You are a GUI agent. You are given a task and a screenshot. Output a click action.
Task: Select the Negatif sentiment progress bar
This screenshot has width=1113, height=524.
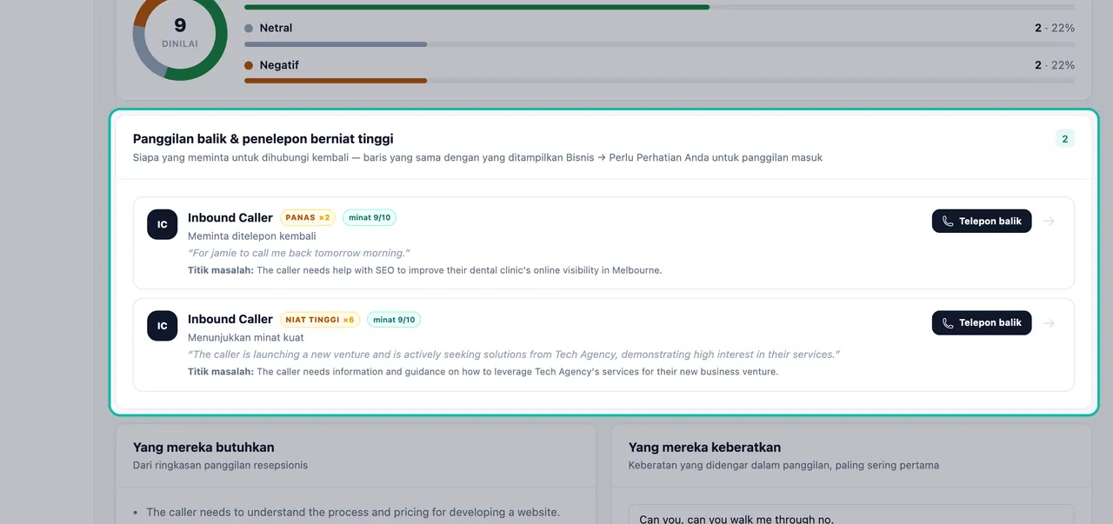pyautogui.click(x=659, y=81)
